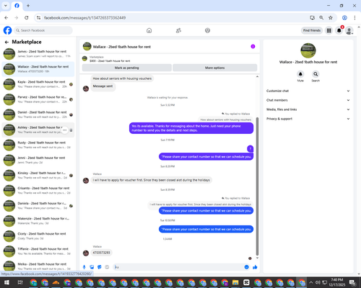This screenshot has height=288, width=361.
Task: Attach a file with the photo icon
Action: click(92, 267)
